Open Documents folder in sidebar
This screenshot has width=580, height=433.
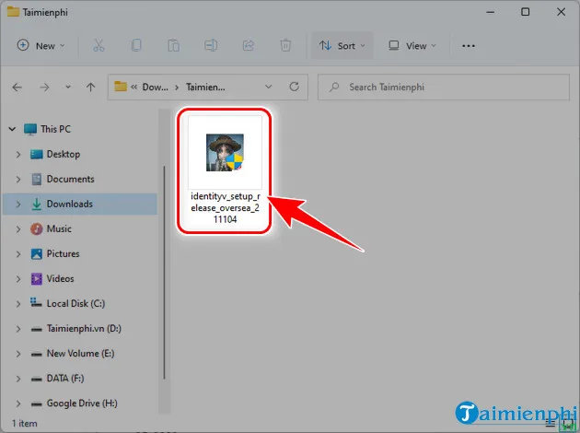point(70,179)
